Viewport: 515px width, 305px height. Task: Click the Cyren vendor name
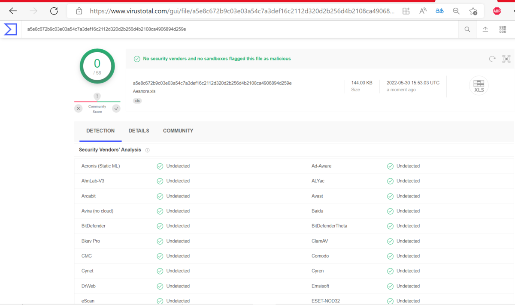pos(318,271)
